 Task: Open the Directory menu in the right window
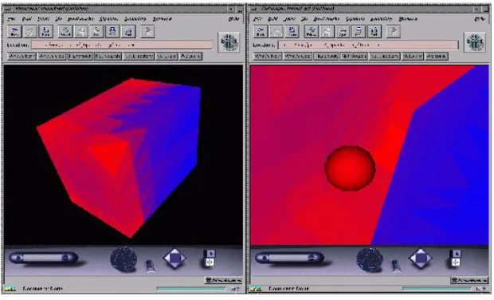[381, 19]
